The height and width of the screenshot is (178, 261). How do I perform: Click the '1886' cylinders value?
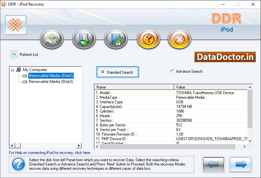point(180,111)
